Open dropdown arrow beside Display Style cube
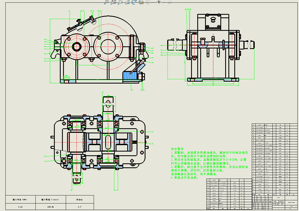The image size is (299, 211). point(153,2)
